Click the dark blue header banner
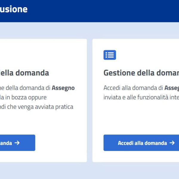The height and width of the screenshot is (179, 179). (103, 11)
